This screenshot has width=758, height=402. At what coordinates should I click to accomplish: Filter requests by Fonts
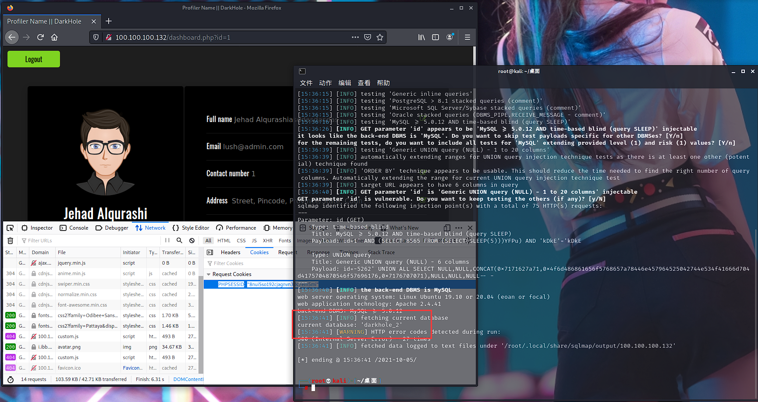click(x=285, y=241)
